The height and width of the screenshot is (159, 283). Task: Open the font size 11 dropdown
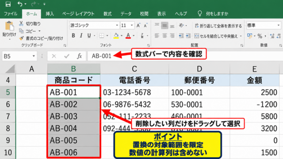coord(132,26)
